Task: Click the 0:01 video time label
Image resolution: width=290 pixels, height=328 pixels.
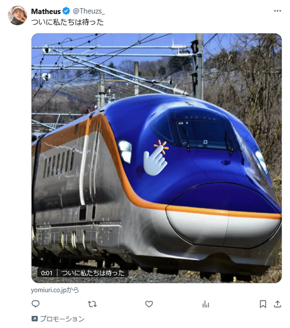Action: pos(47,273)
